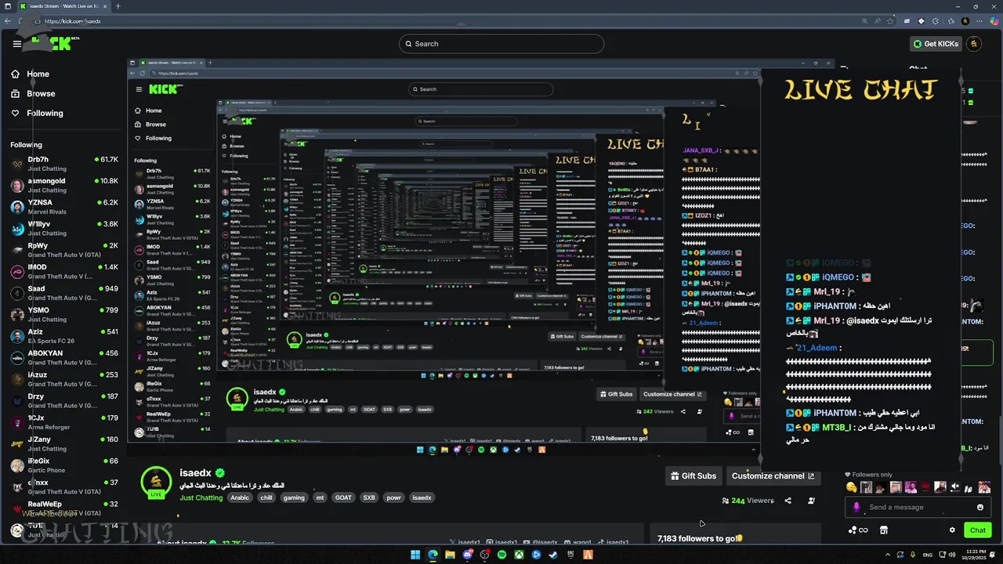
Task: Click the GOAT tag under the stream title
Action: coord(343,497)
